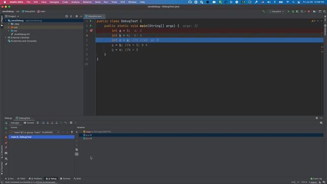Expand the src folder
This screenshot has height=184, width=327.
tap(9, 31)
